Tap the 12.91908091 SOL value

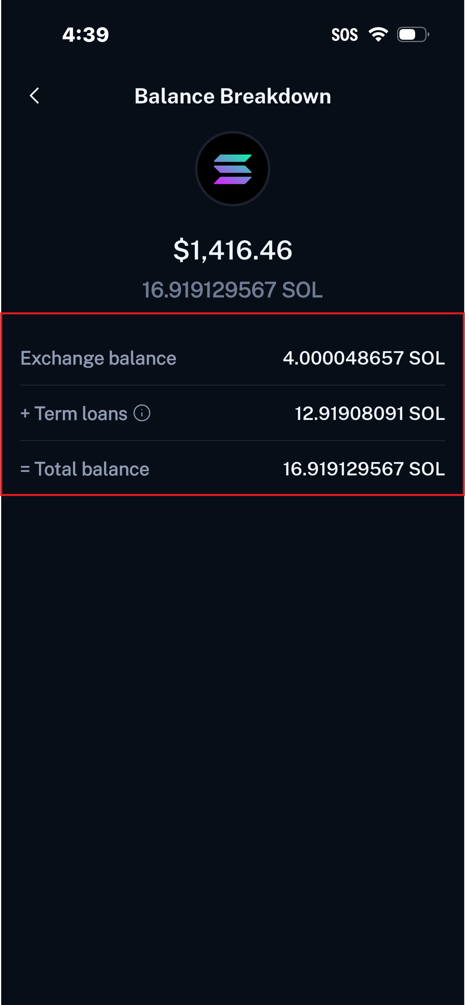pos(370,414)
